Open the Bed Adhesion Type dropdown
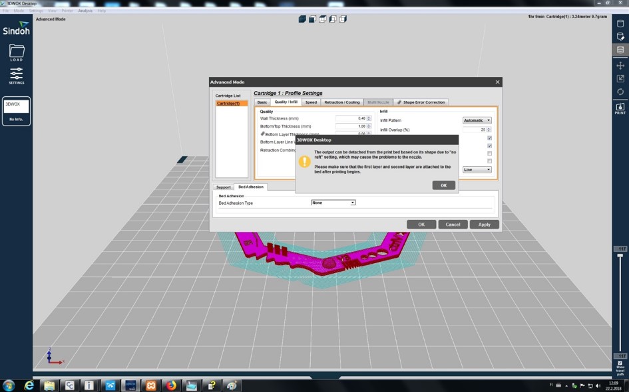The image size is (629, 392). click(333, 203)
